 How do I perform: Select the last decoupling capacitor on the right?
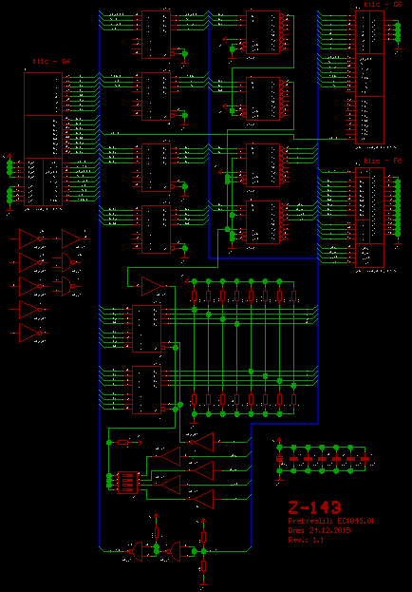[365, 459]
